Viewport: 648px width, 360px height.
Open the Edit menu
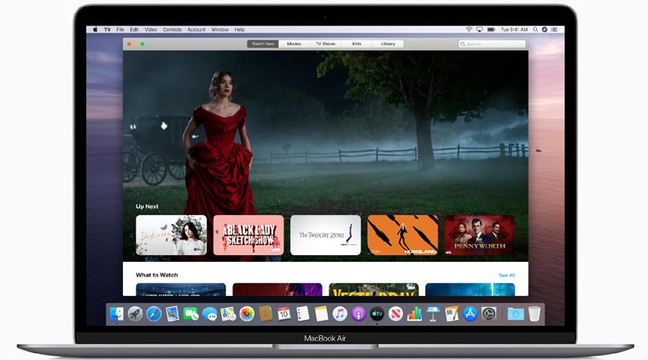(x=134, y=30)
